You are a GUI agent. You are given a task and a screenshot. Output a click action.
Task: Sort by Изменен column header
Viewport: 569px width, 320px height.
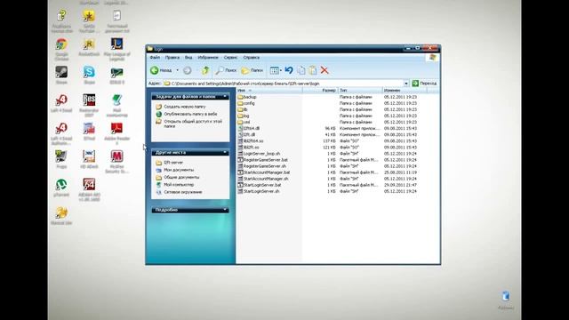(405, 90)
